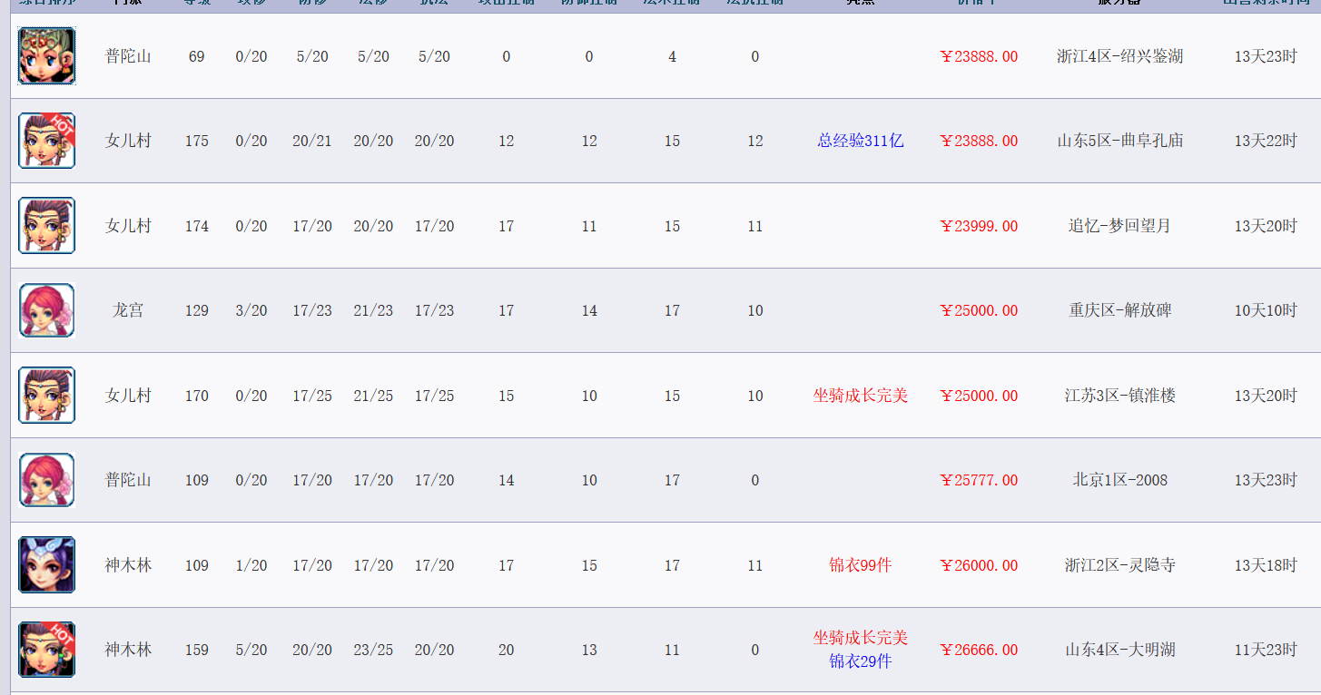Click 女儿村 in the level 175 row
This screenshot has height=695, width=1321.
[128, 141]
